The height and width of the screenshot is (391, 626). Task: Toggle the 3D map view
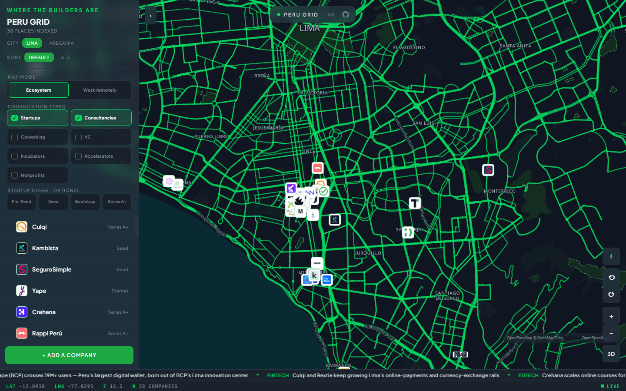(x=611, y=354)
